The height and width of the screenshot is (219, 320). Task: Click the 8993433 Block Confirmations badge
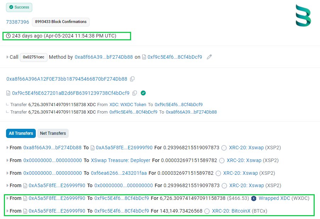tap(61, 22)
